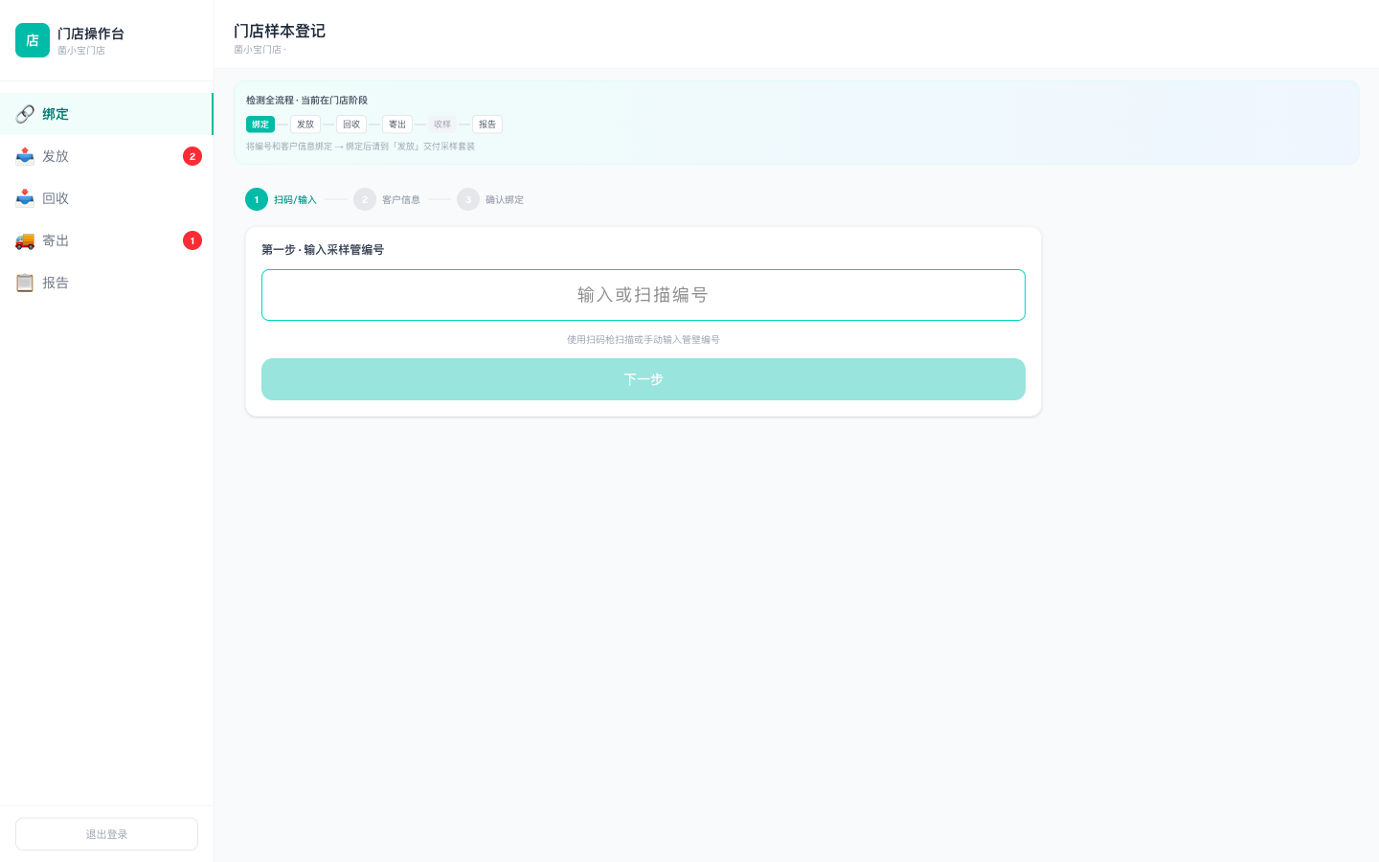Click the 发放 tray icon in sidebar

click(x=25, y=156)
